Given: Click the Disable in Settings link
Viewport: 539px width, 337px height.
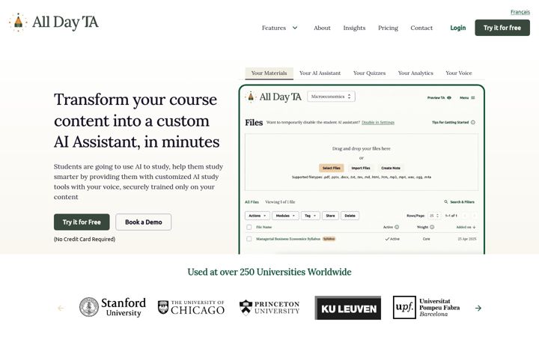Looking at the screenshot, I should 378,122.
